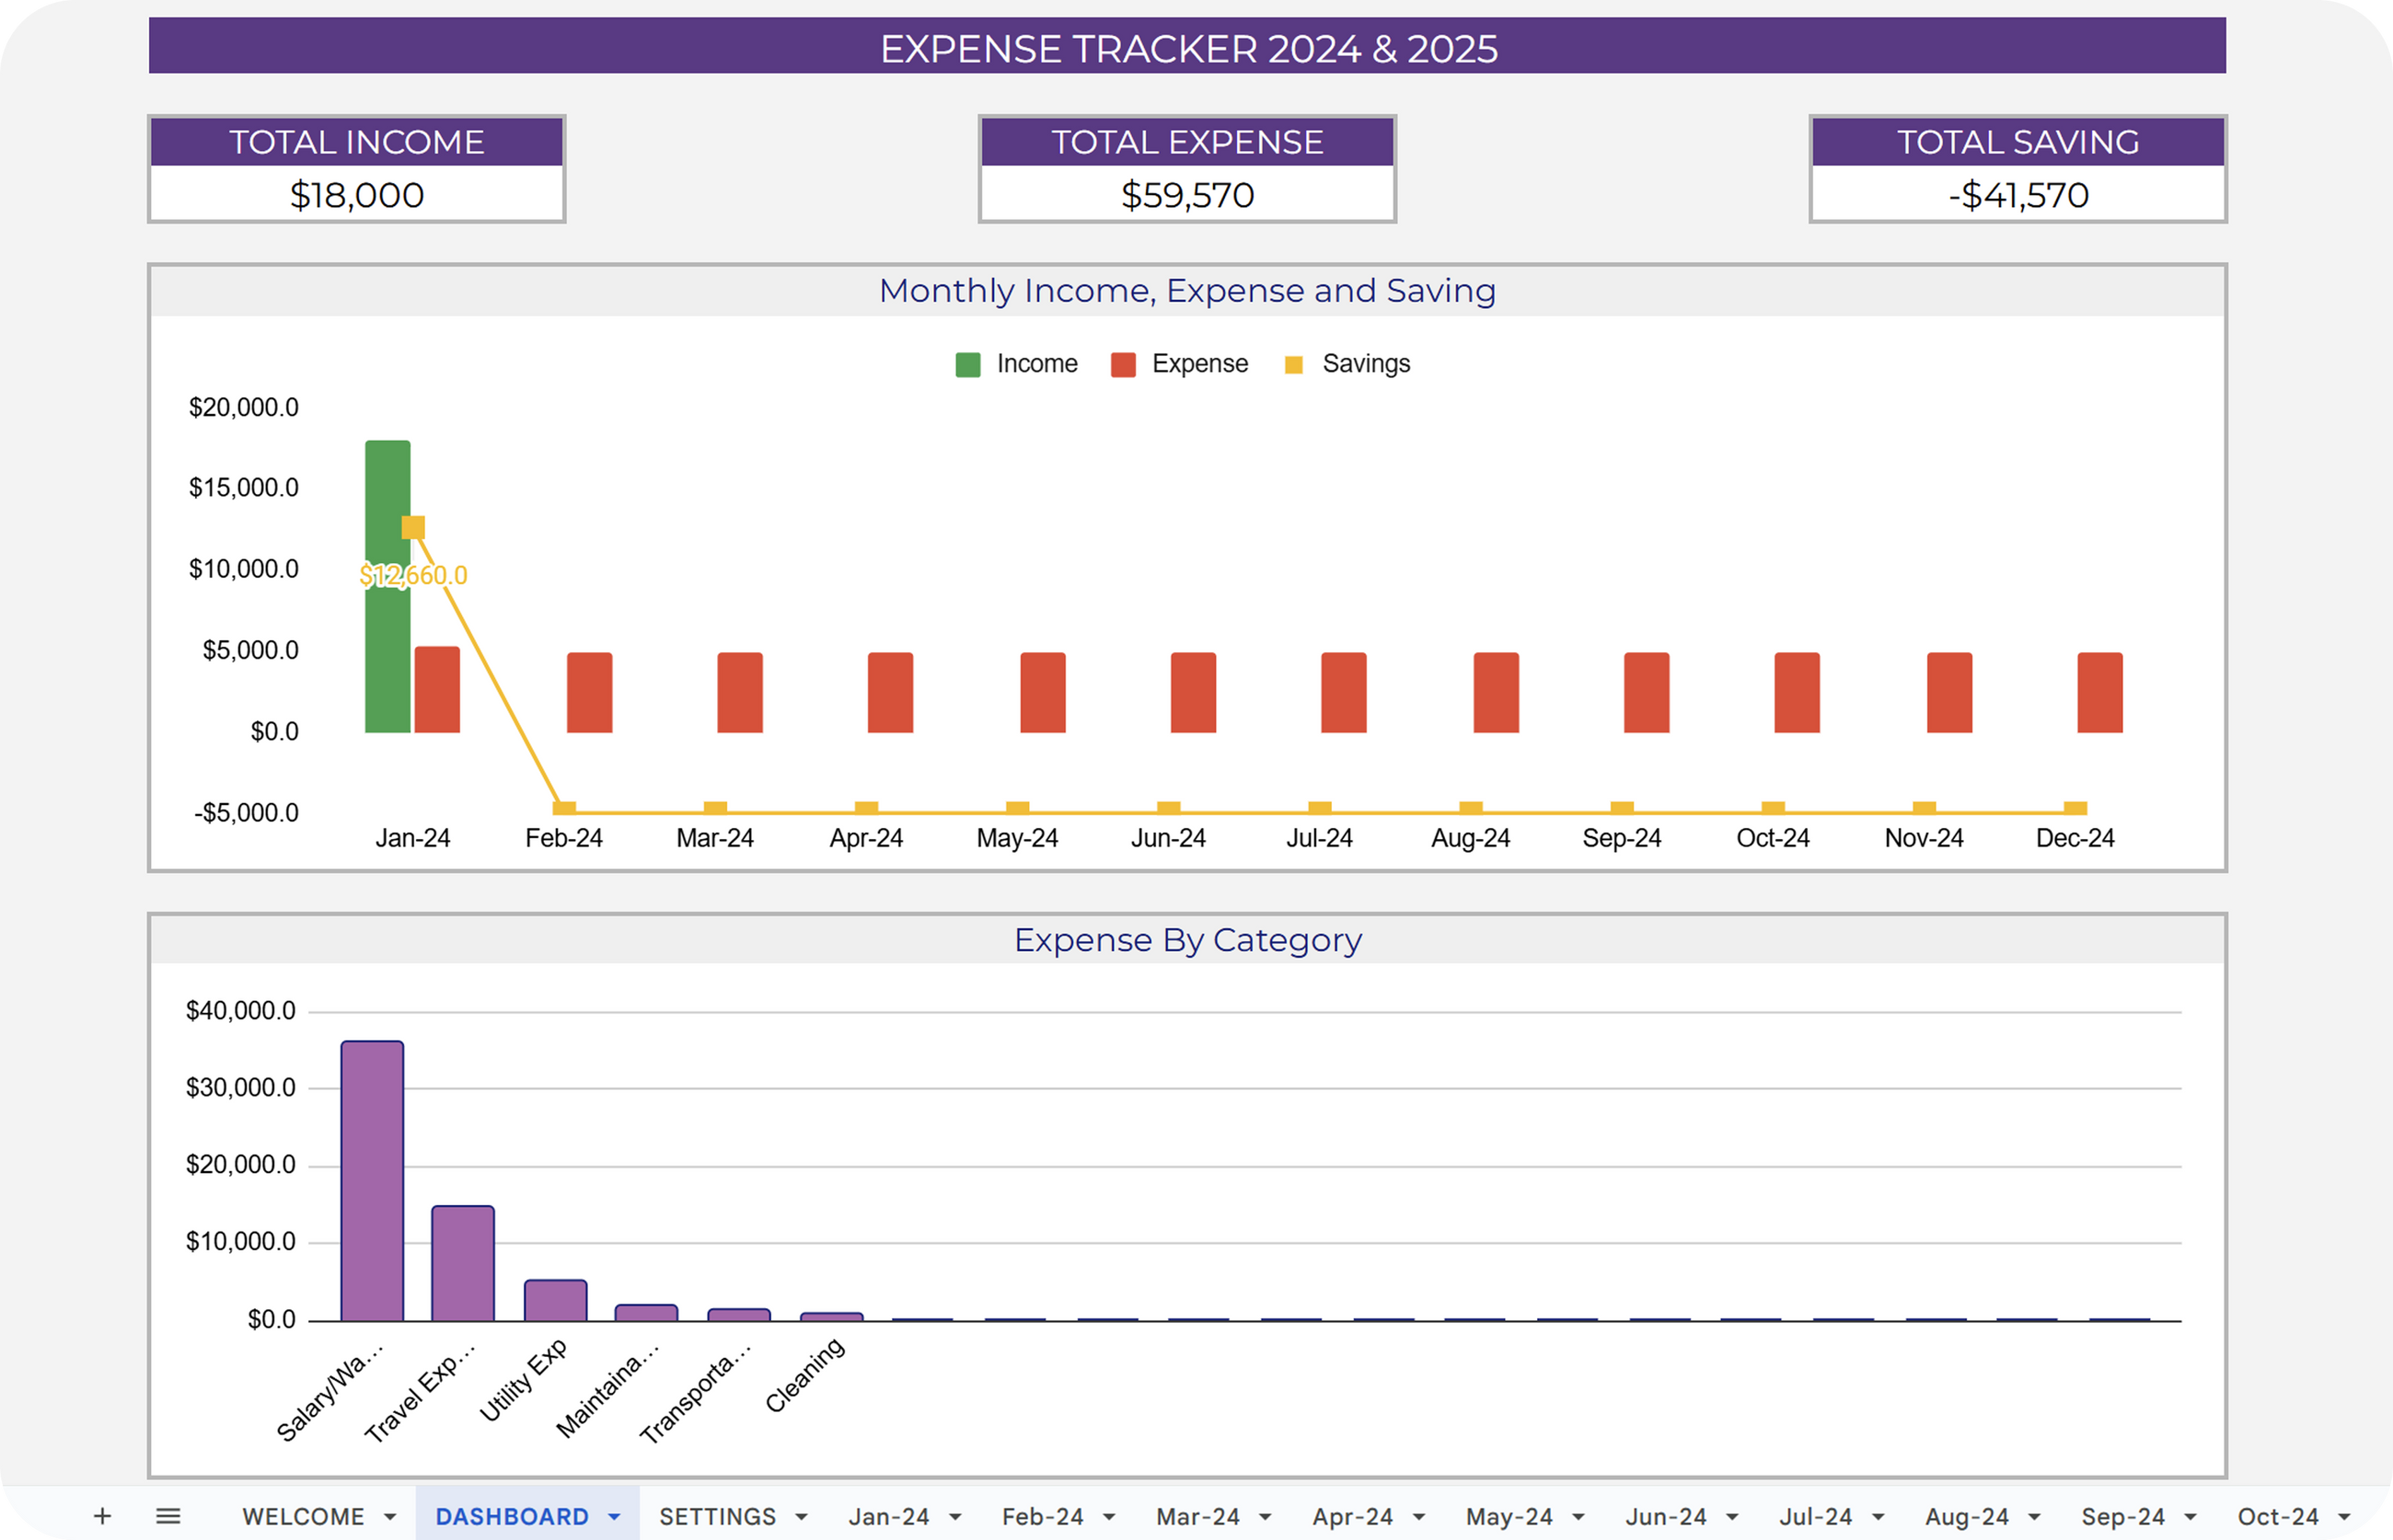
Task: Click the Jan-24 Savings data point marker
Action: 413,527
